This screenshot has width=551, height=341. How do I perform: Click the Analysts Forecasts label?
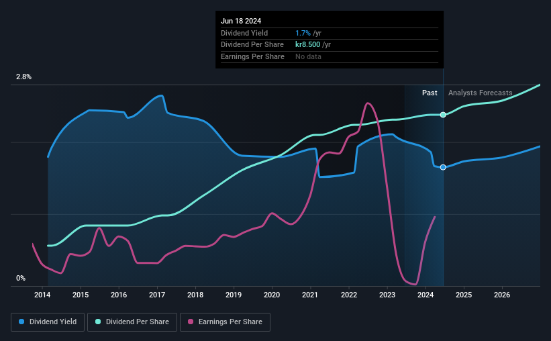tap(480, 93)
